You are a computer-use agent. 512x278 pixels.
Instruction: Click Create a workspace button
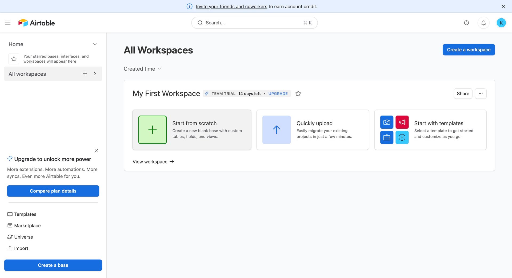pyautogui.click(x=469, y=50)
